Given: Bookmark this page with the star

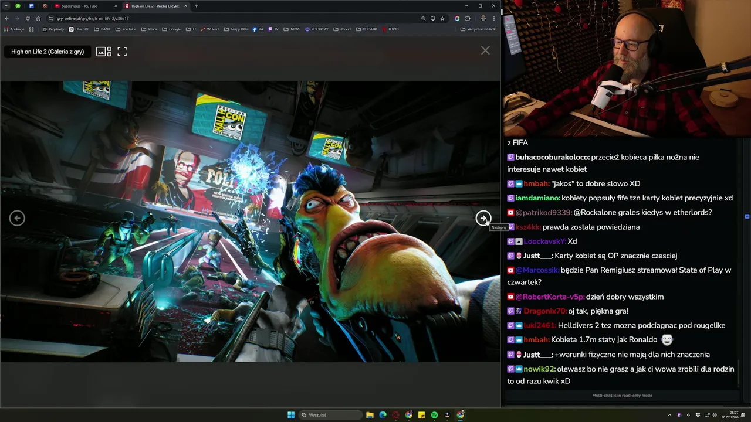Looking at the screenshot, I should point(442,18).
